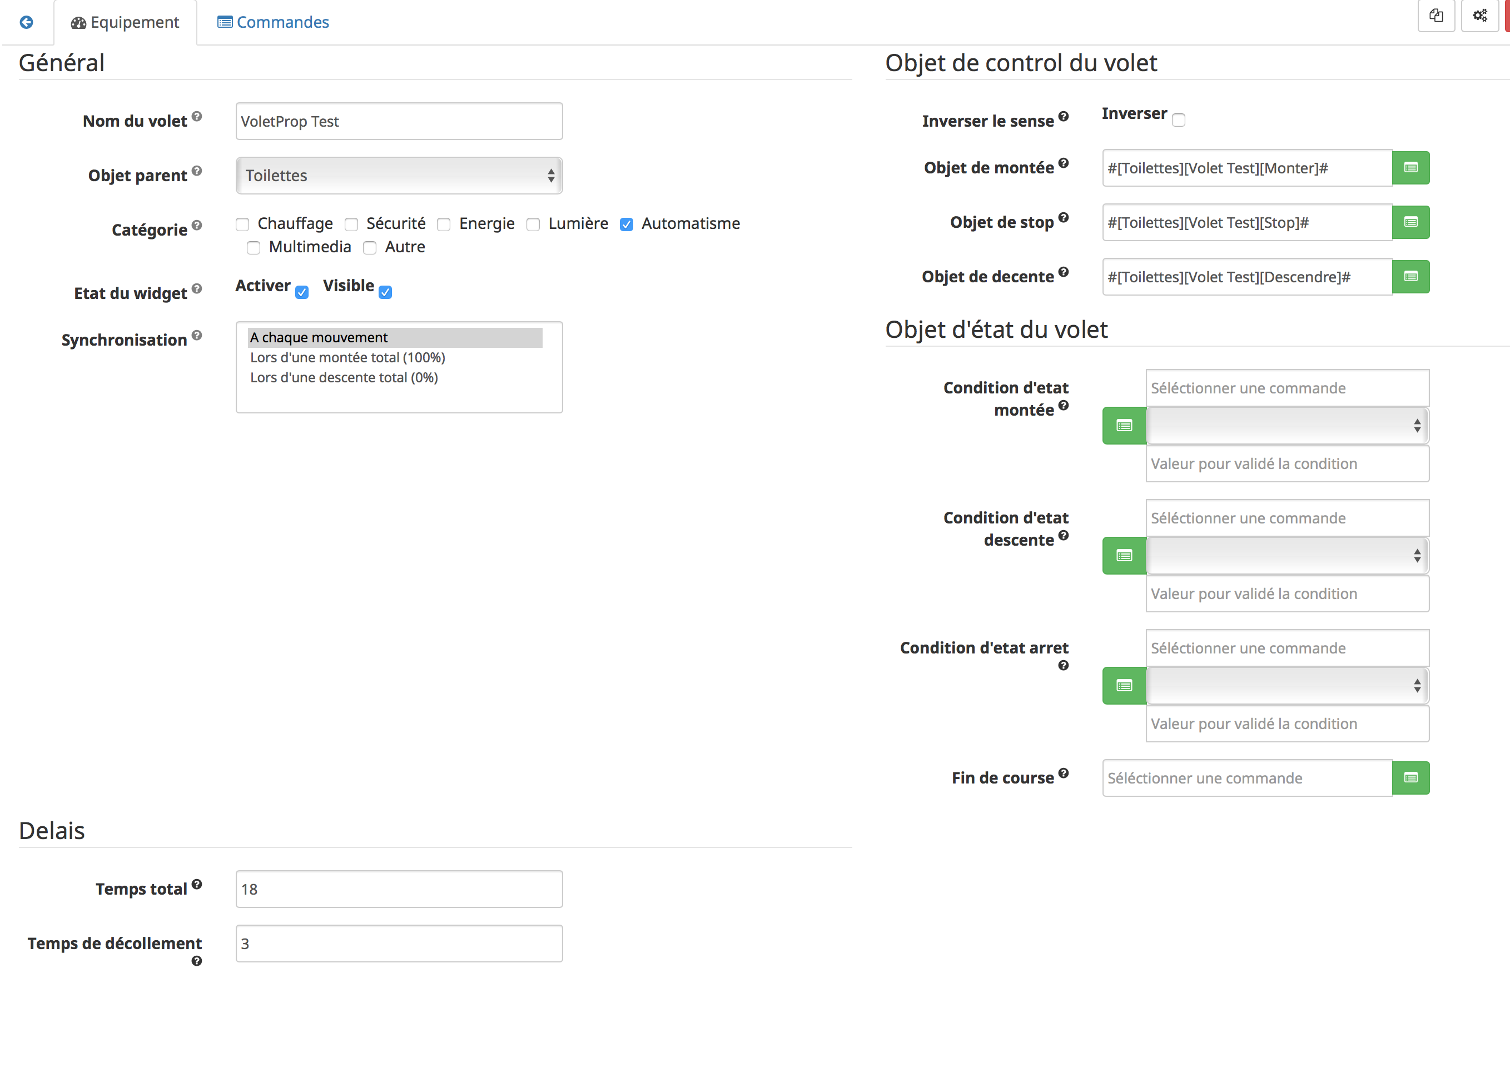Viewport: 1510px width, 1078px height.
Task: Click the Nom du volet text field
Action: pos(399,121)
